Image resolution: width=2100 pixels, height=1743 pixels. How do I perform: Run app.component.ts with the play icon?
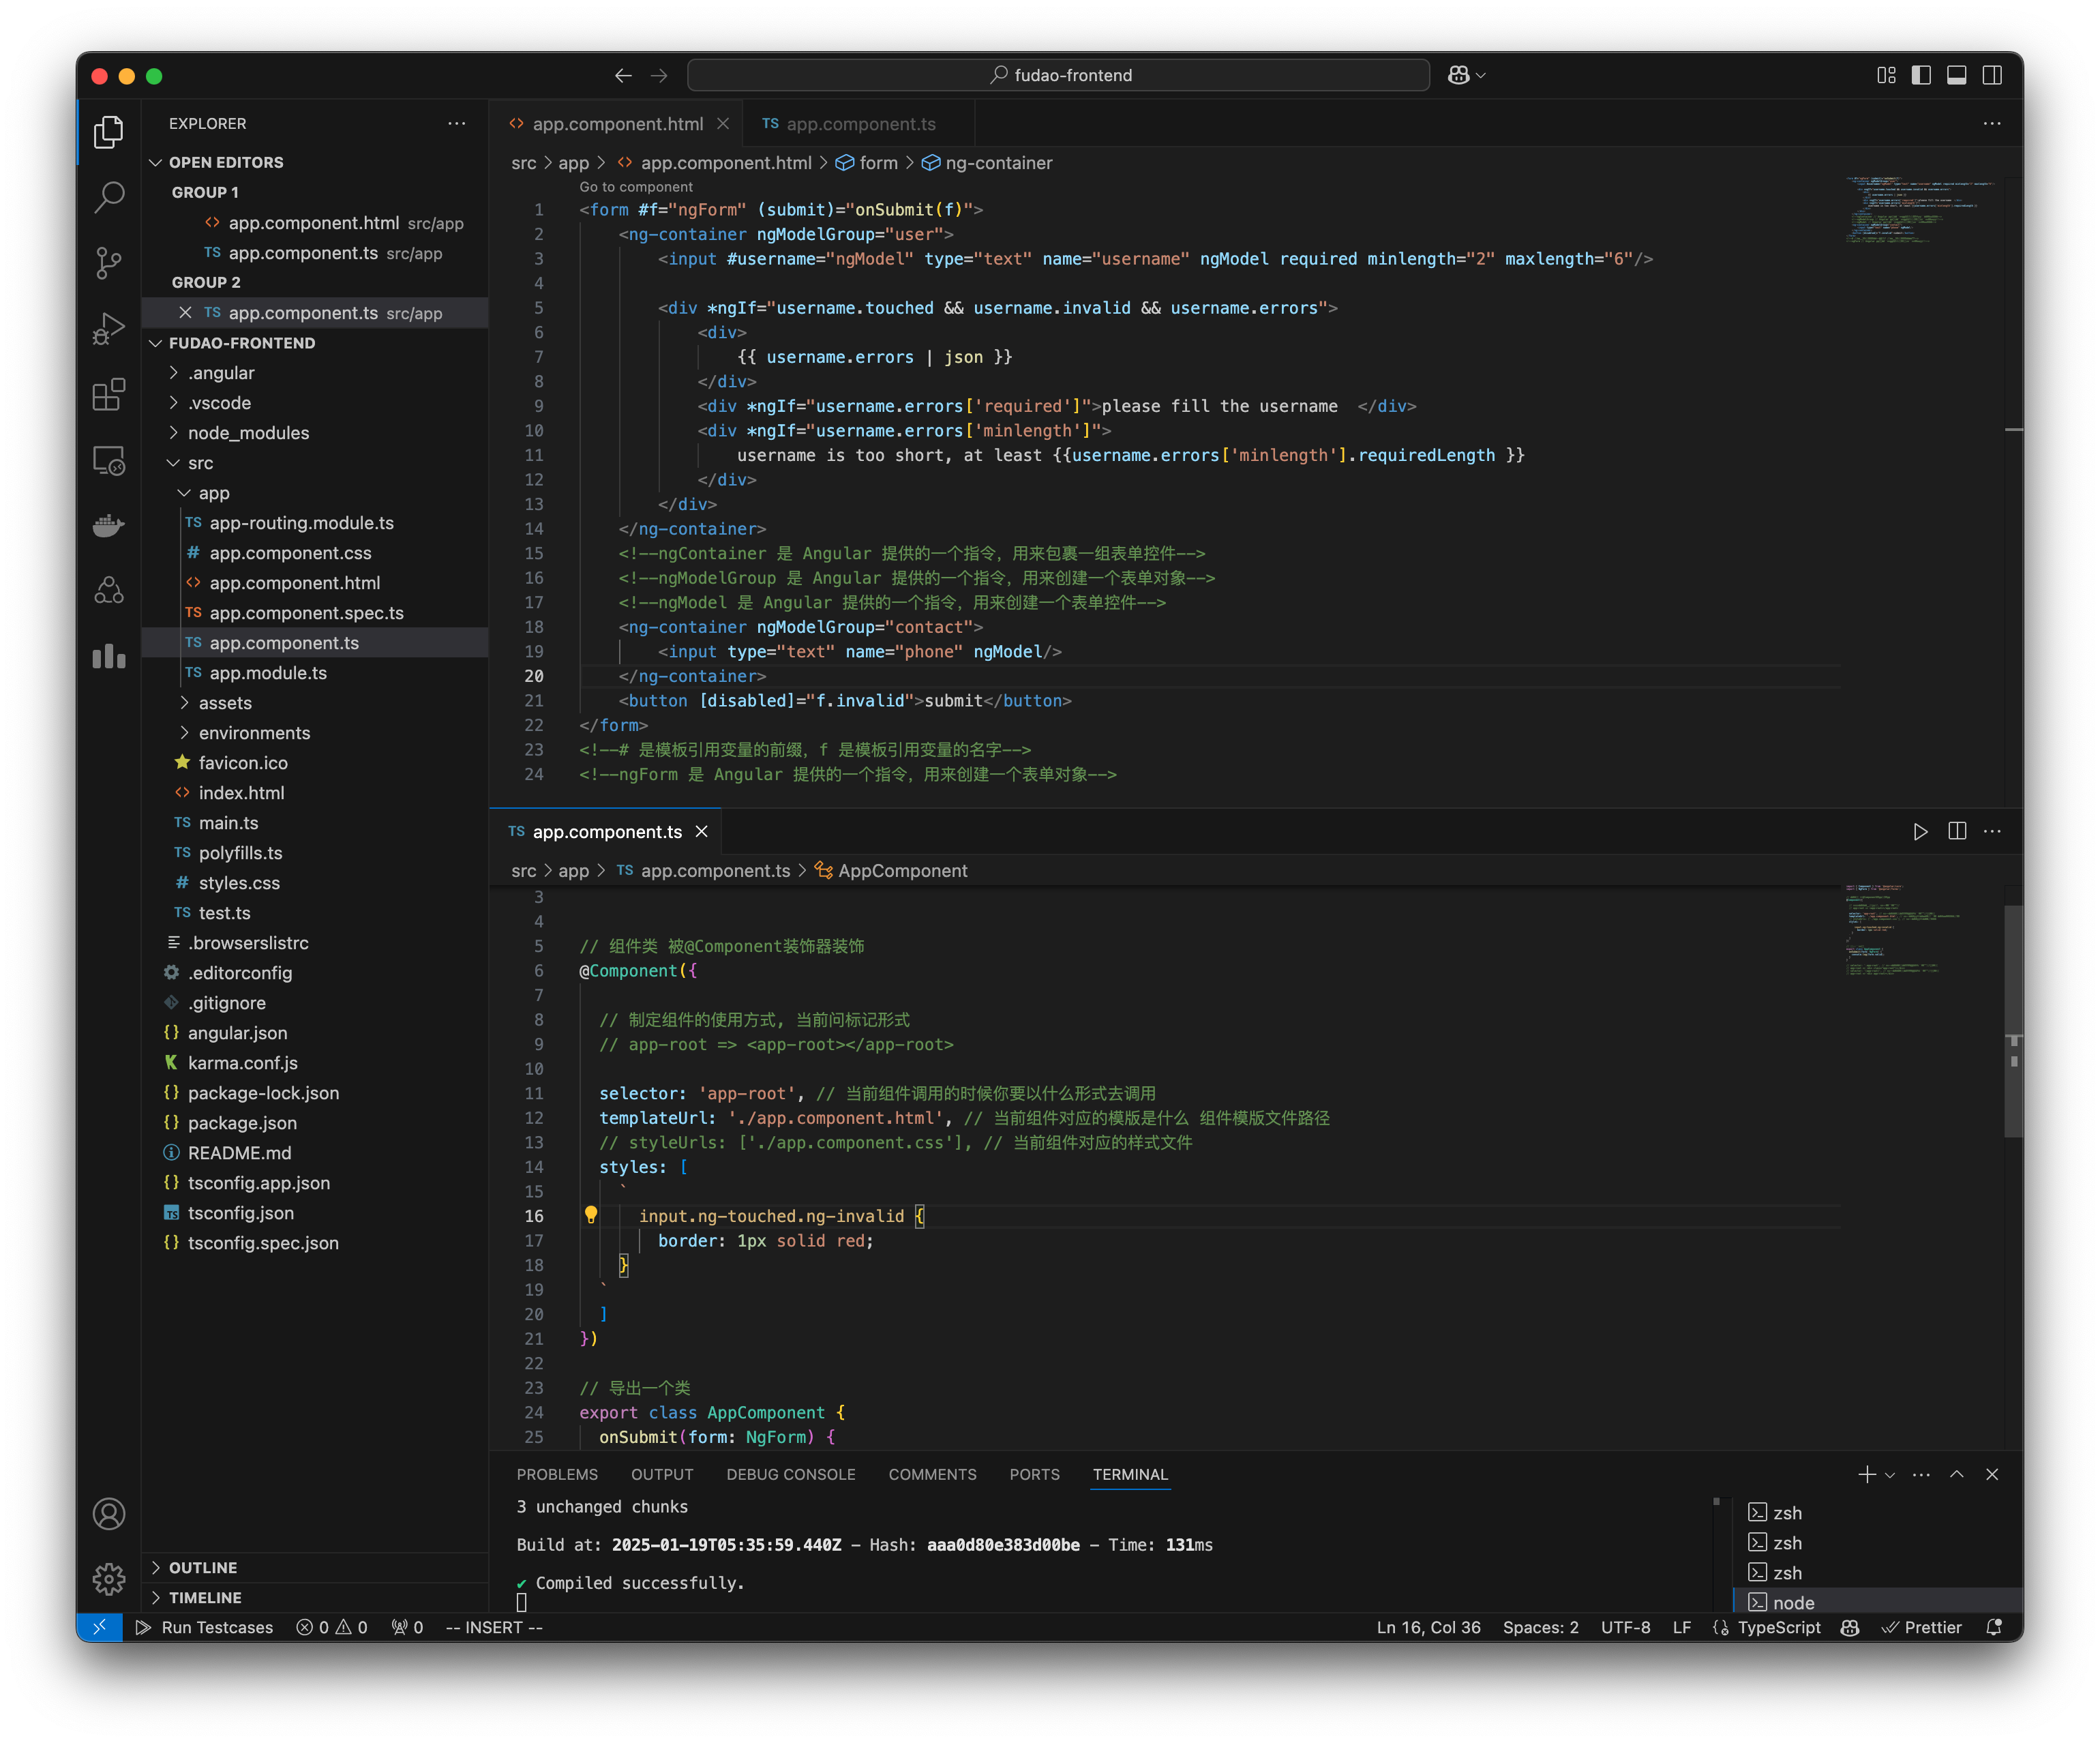(x=1919, y=830)
